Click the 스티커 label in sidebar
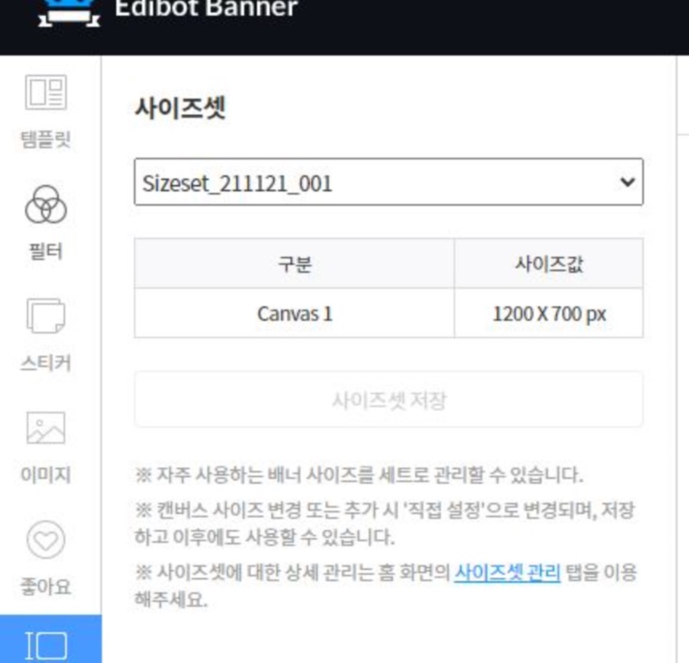This screenshot has width=689, height=663. [x=46, y=362]
